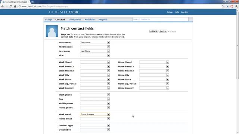
Task: Switch to the Scoop tab
Action: click(x=48, y=19)
